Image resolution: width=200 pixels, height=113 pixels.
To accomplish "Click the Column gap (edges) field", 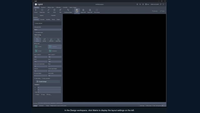I will [x=55, y=71].
